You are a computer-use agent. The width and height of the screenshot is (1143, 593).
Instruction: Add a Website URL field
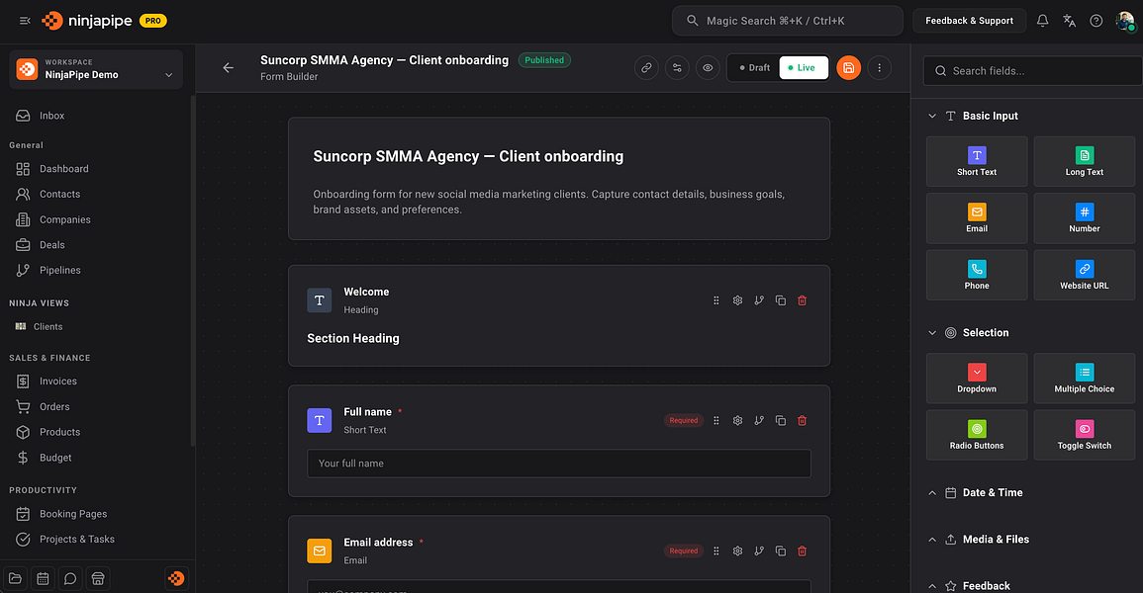point(1085,275)
